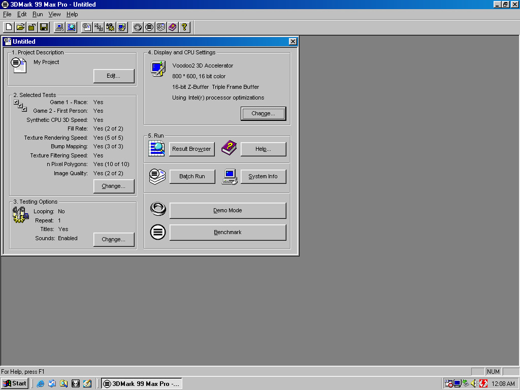Launch Outlook Express from quick launch
Image resolution: width=520 pixels, height=390 pixels.
coord(52,384)
